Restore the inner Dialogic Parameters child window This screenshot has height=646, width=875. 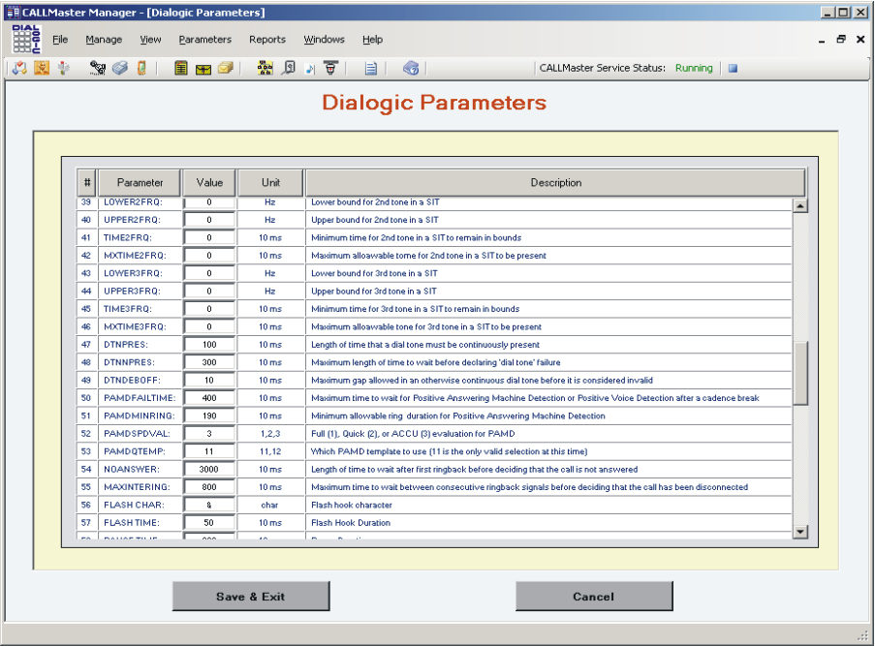pos(841,39)
